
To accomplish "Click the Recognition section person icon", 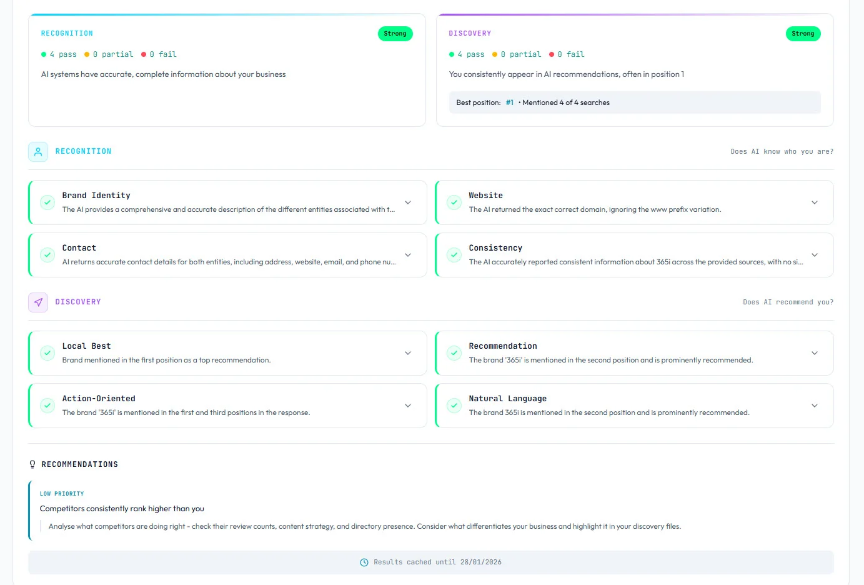I will 38,152.
